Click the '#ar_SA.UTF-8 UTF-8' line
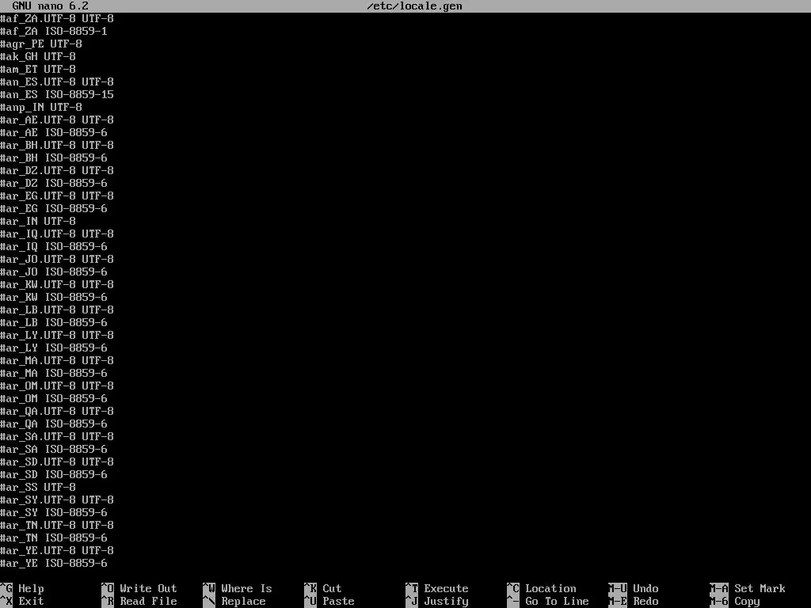Viewport: 811px width, 608px height. pyautogui.click(x=57, y=436)
